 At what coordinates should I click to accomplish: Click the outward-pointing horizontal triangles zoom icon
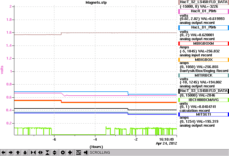pyautogui.click(x=40, y=153)
